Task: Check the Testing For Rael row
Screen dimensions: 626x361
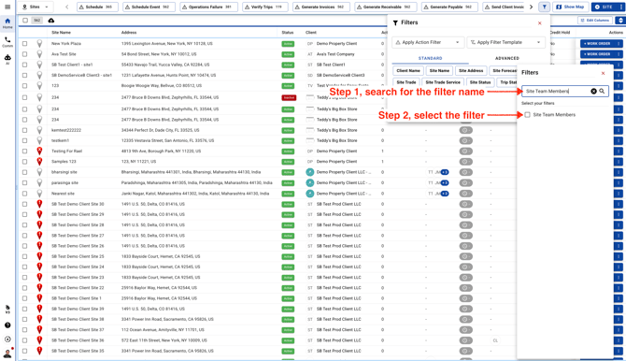Action: [x=24, y=152]
